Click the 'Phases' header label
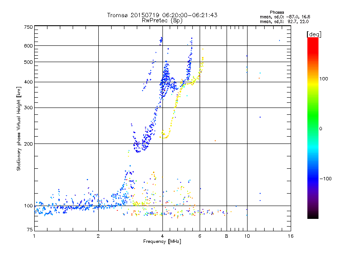 [277, 12]
